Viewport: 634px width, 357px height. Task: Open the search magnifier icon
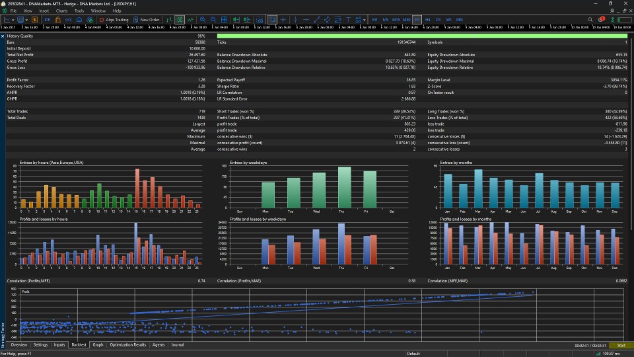click(x=590, y=19)
